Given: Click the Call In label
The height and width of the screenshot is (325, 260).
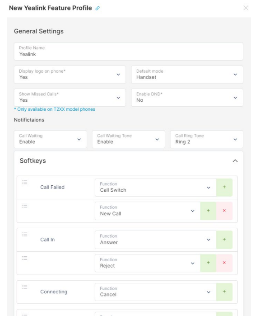Looking at the screenshot, I should tap(47, 240).
